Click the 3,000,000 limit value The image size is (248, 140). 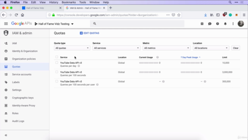227,72
